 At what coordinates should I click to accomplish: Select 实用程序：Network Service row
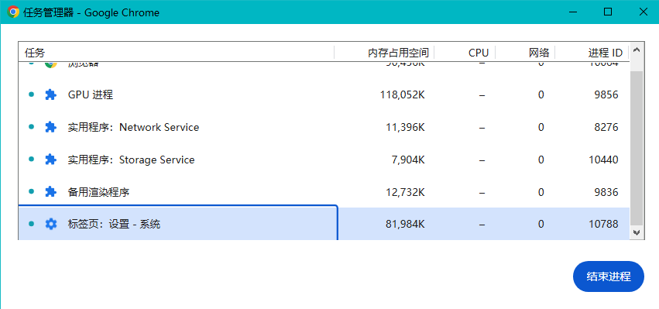pos(324,127)
